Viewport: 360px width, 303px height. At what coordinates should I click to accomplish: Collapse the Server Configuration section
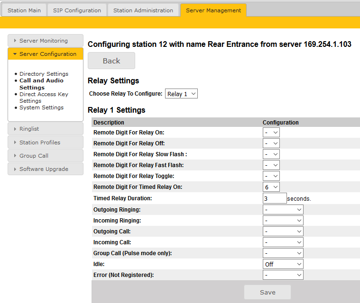click(46, 54)
